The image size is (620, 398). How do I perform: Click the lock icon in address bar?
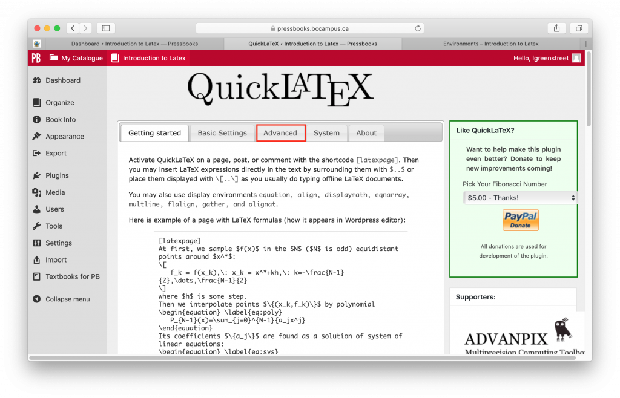click(x=273, y=28)
